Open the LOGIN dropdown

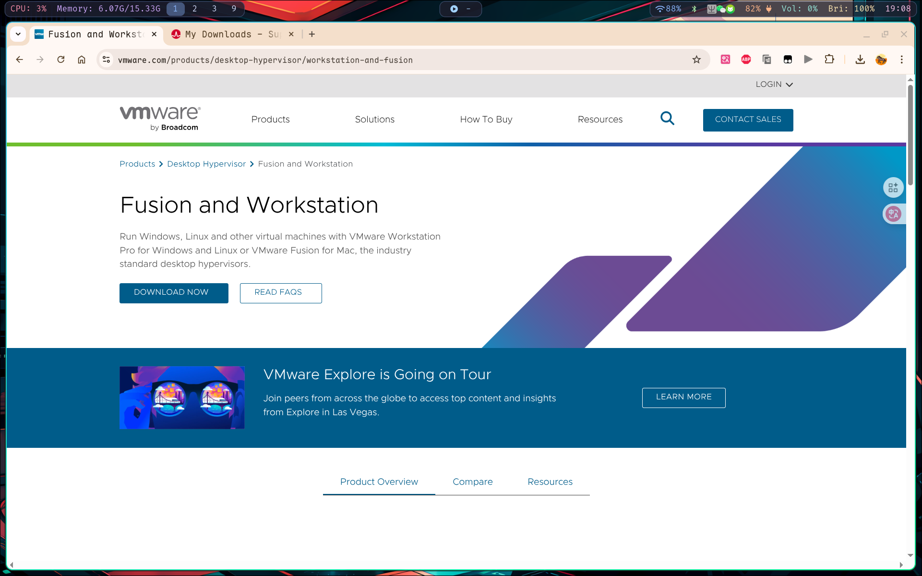[x=774, y=84]
